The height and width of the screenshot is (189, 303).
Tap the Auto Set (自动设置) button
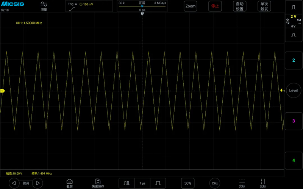click(x=240, y=6)
